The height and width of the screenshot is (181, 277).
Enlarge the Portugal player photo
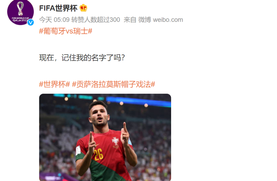(105, 137)
